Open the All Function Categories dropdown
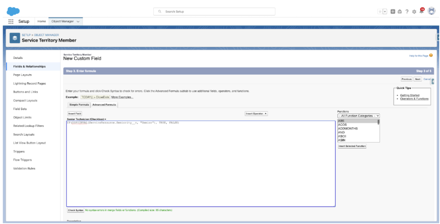The image size is (440, 224). (359, 116)
